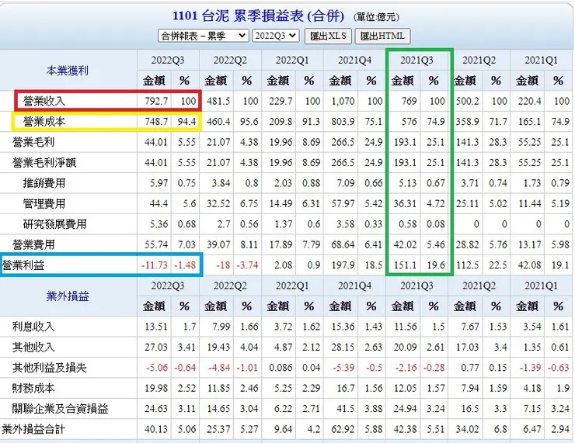
Task: Click the 其他收入 row label
Action: pos(33,347)
